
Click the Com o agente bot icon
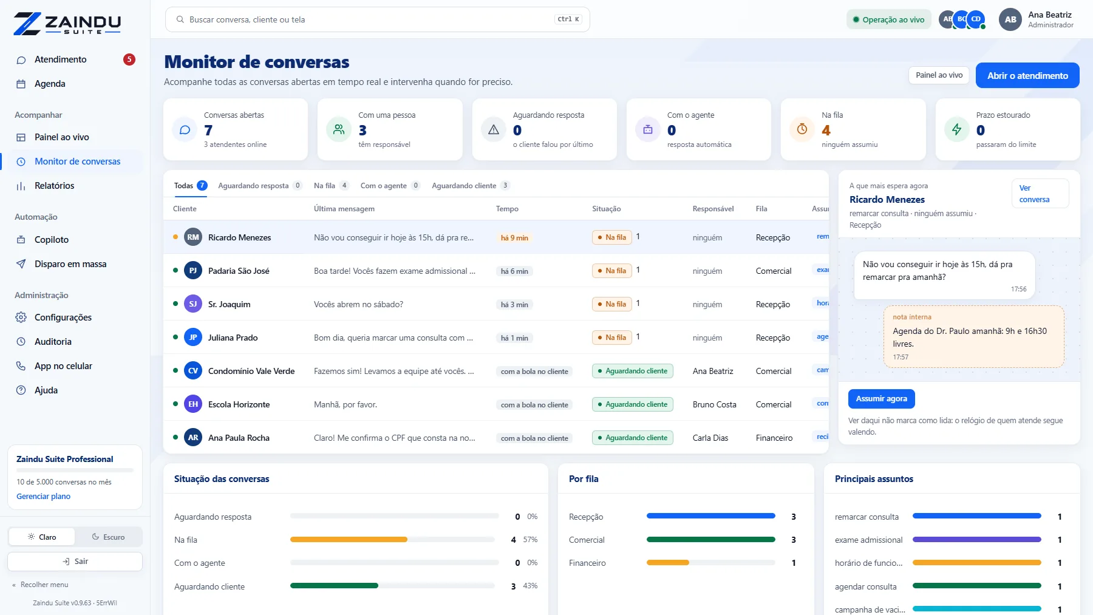(648, 129)
